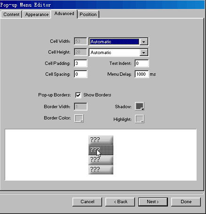Click the Cancel button
Screen dimensions: 206x214
tap(87, 202)
